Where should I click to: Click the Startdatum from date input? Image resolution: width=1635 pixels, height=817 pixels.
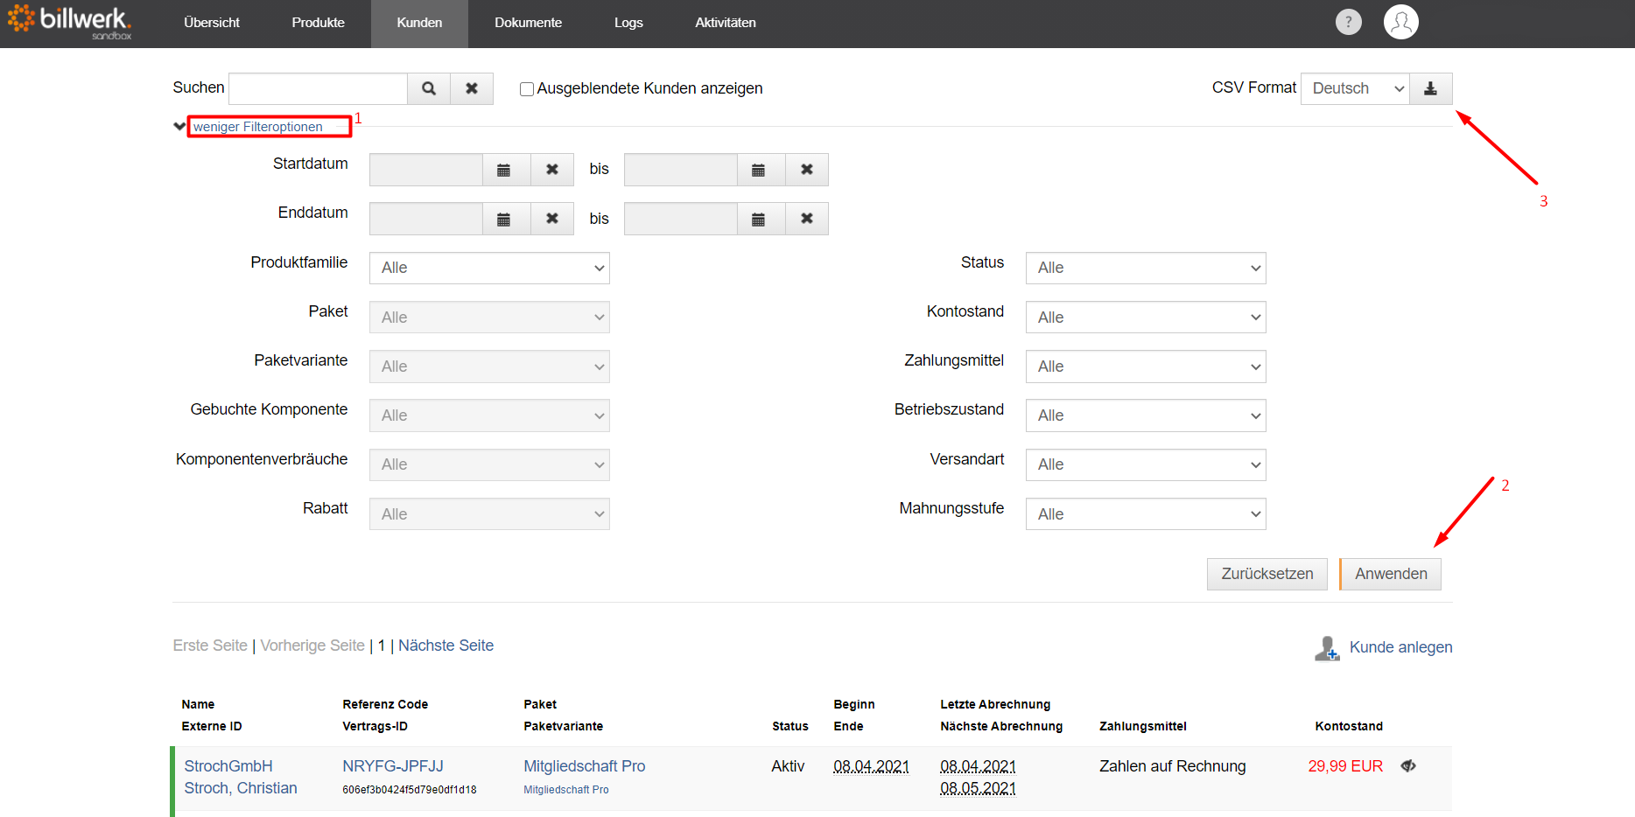click(426, 170)
